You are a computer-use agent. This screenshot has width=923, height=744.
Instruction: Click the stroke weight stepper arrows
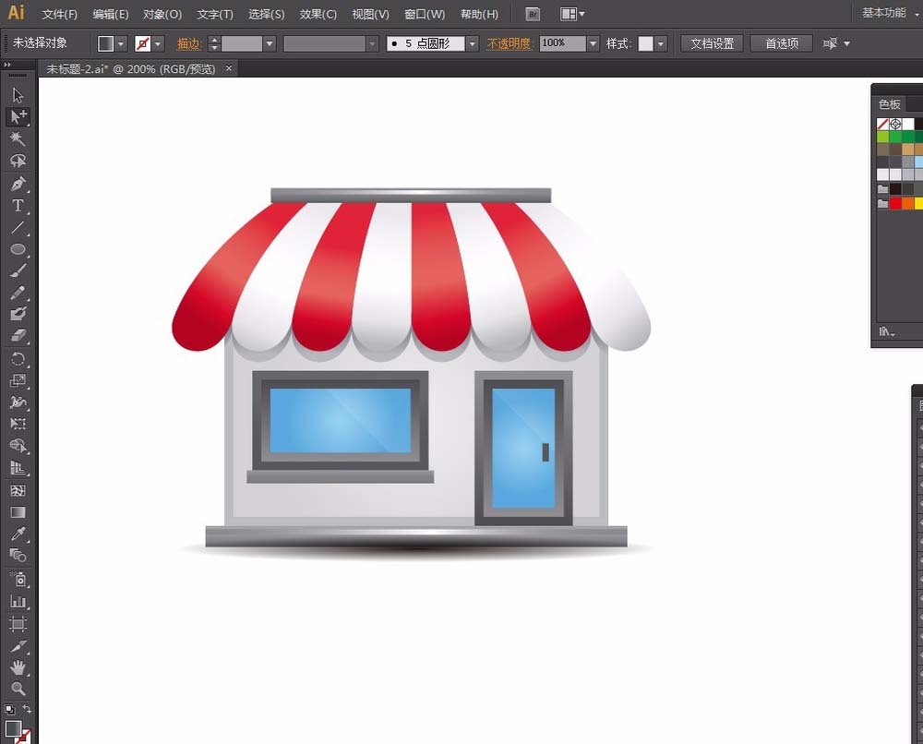[x=214, y=43]
